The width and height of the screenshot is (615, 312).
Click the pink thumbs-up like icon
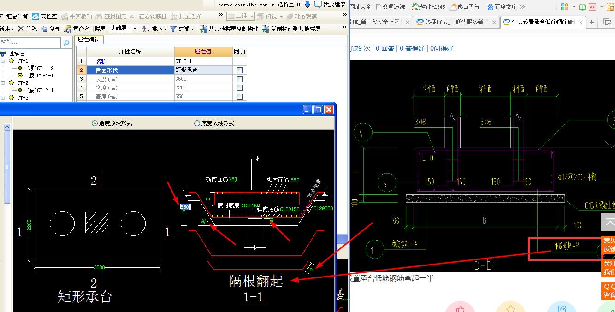pos(460,308)
